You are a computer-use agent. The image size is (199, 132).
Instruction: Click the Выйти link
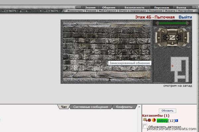pos(185,17)
